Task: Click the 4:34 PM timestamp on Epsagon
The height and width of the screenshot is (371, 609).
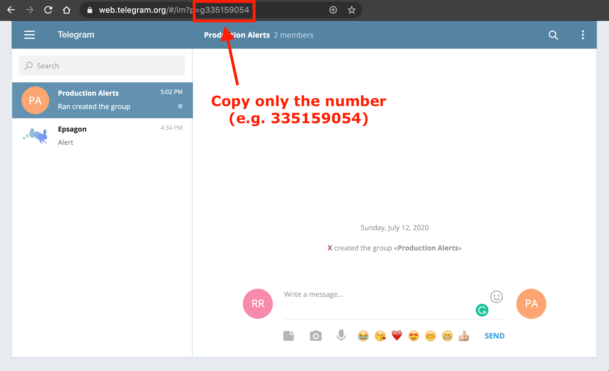Action: (172, 128)
